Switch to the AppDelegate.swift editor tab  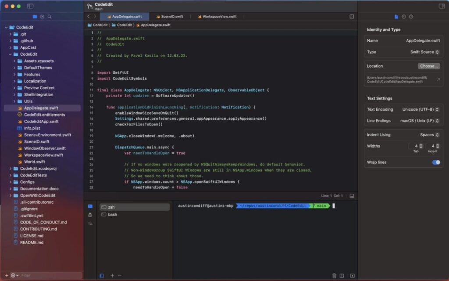click(125, 17)
